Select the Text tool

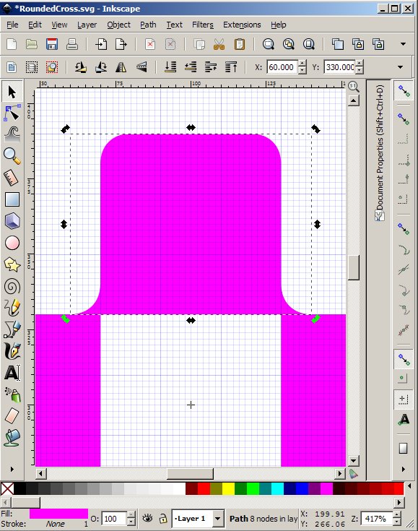coord(12,373)
